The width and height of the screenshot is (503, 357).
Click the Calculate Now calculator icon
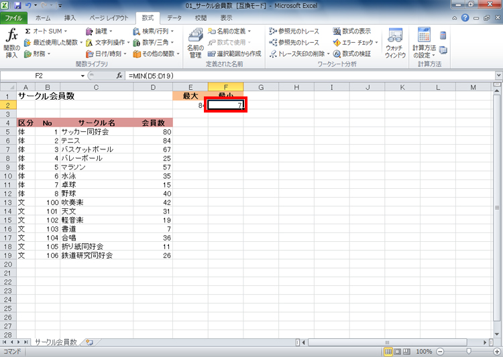point(443,35)
